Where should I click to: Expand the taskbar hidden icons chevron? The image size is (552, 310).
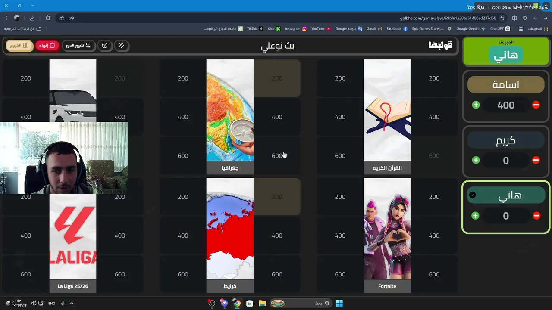point(72,303)
